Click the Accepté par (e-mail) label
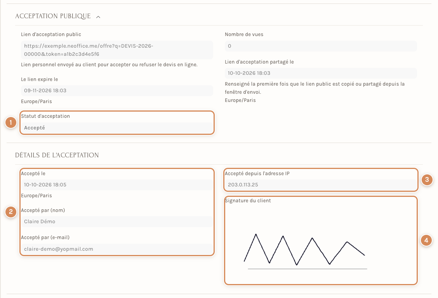Screen dimensions: 438x298 pos(45,238)
